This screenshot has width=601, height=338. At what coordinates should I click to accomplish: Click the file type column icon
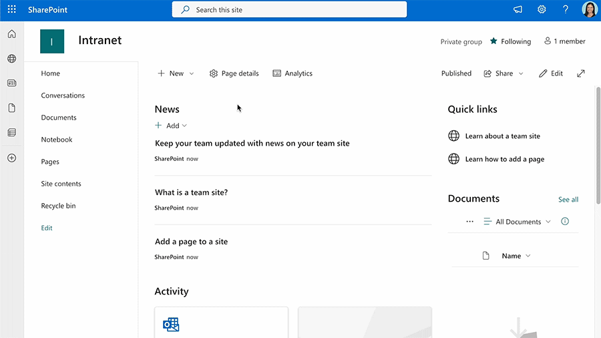click(485, 256)
